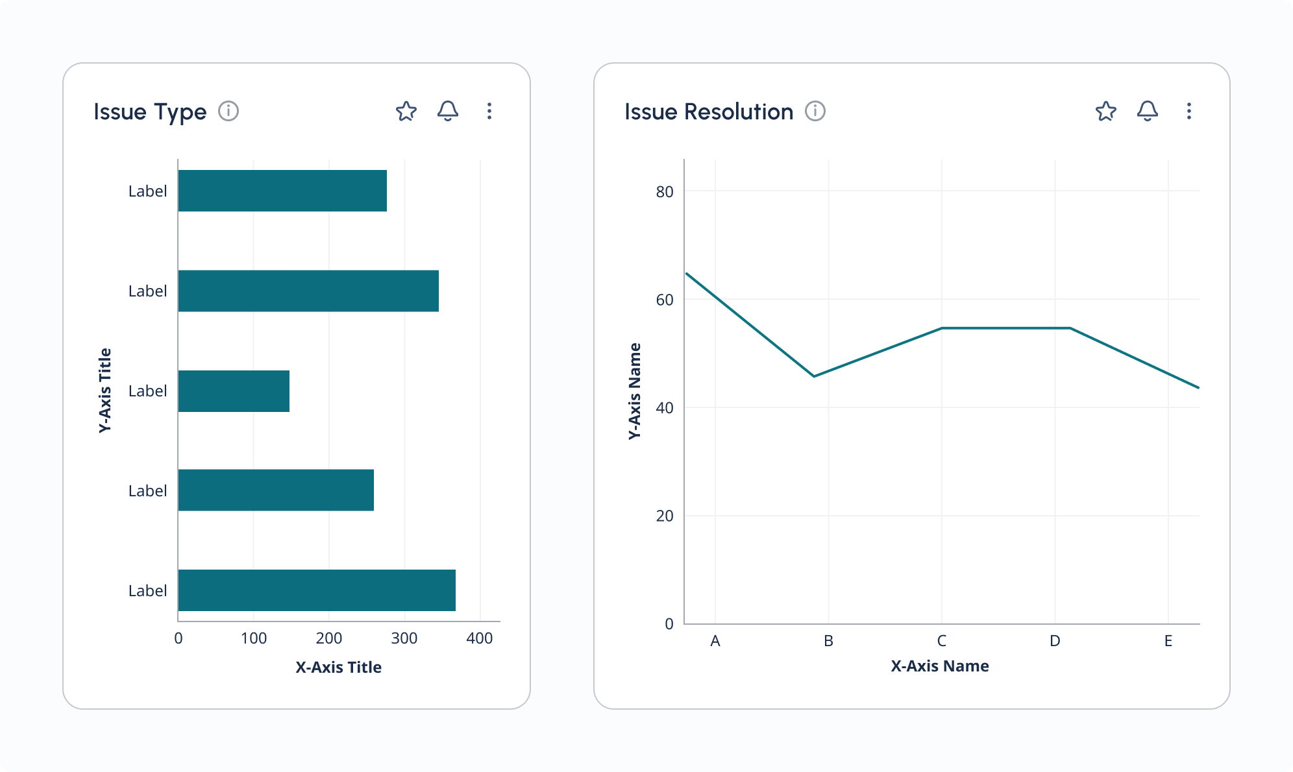The image size is (1293, 772).
Task: Click the Issue Resolution card title
Action: (709, 112)
